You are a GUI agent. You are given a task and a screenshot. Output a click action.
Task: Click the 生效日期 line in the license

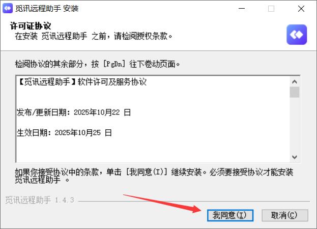point(64,133)
